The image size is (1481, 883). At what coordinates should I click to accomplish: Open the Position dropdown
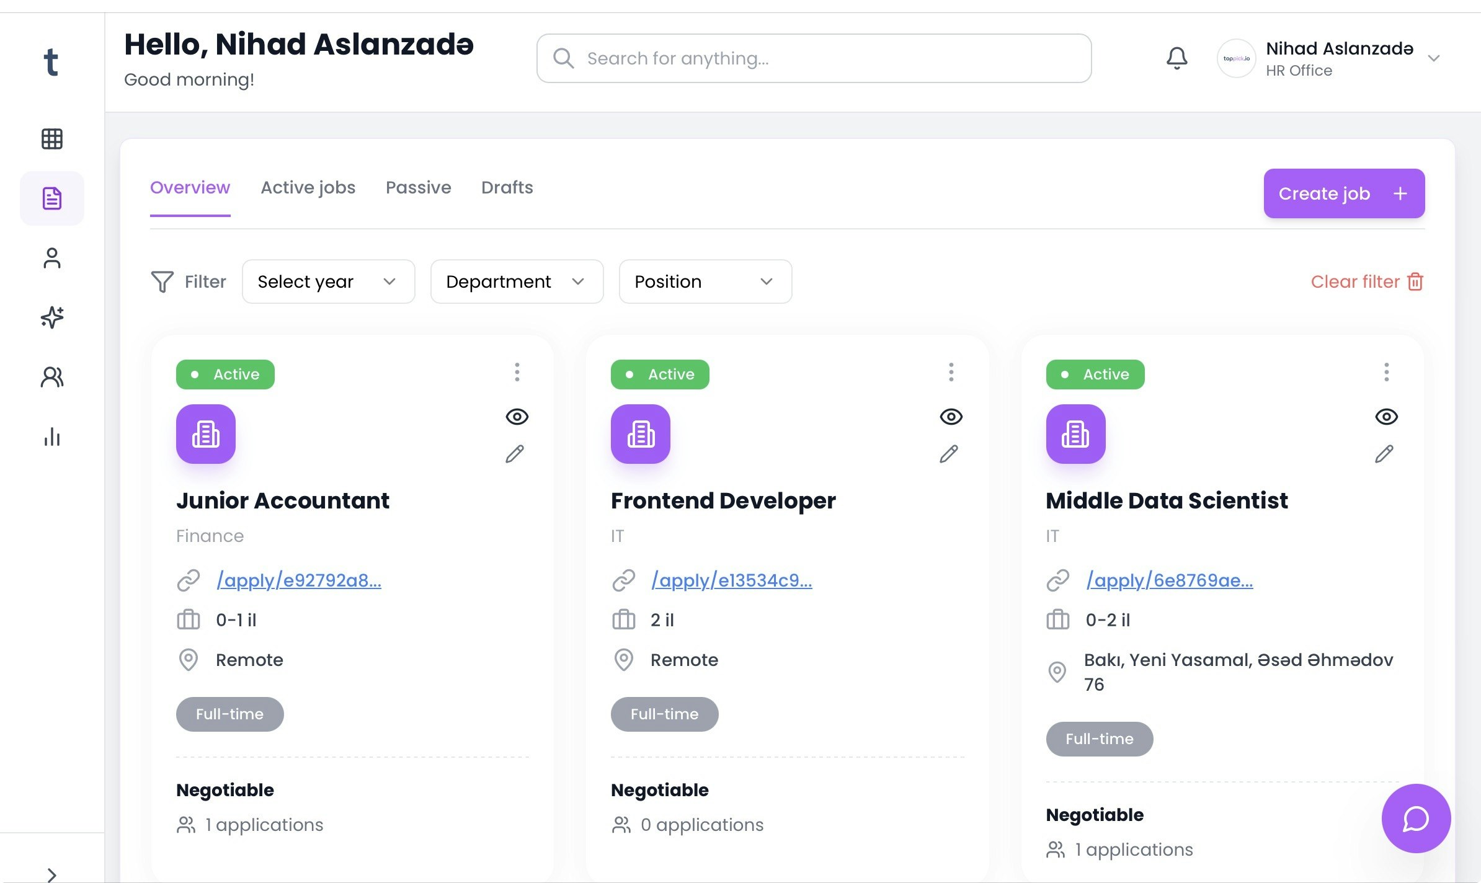[x=705, y=282]
